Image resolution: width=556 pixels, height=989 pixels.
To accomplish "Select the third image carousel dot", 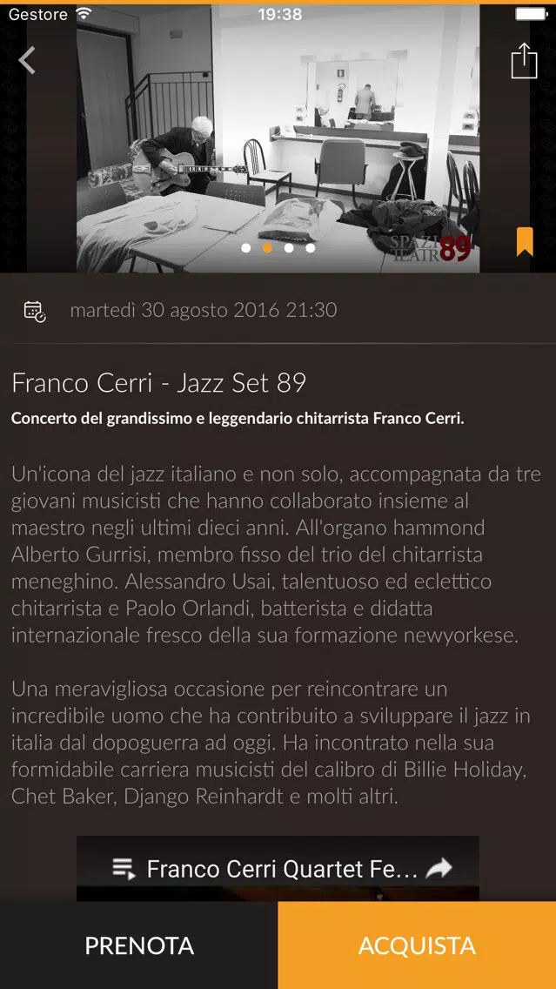I will click(289, 248).
